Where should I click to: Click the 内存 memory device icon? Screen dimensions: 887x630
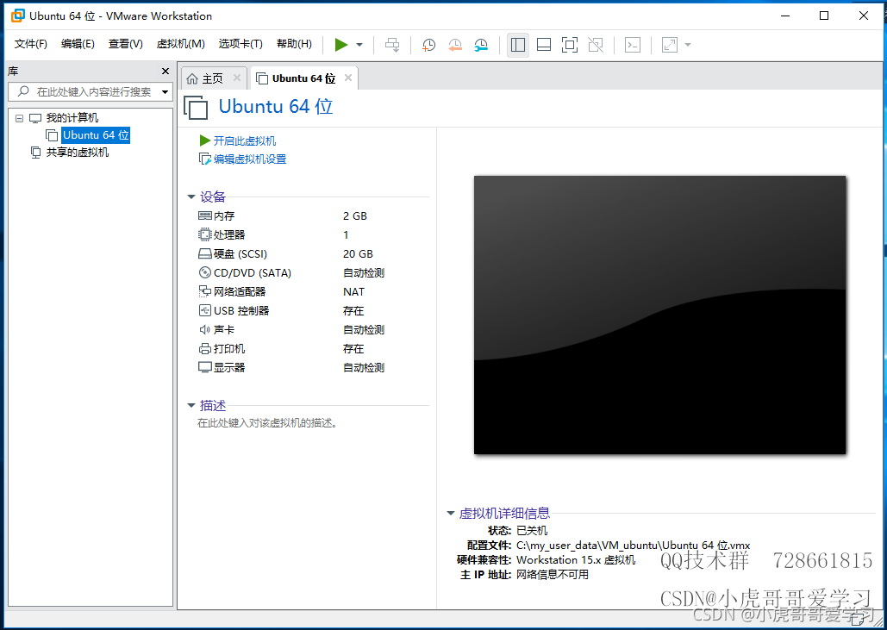(x=205, y=216)
